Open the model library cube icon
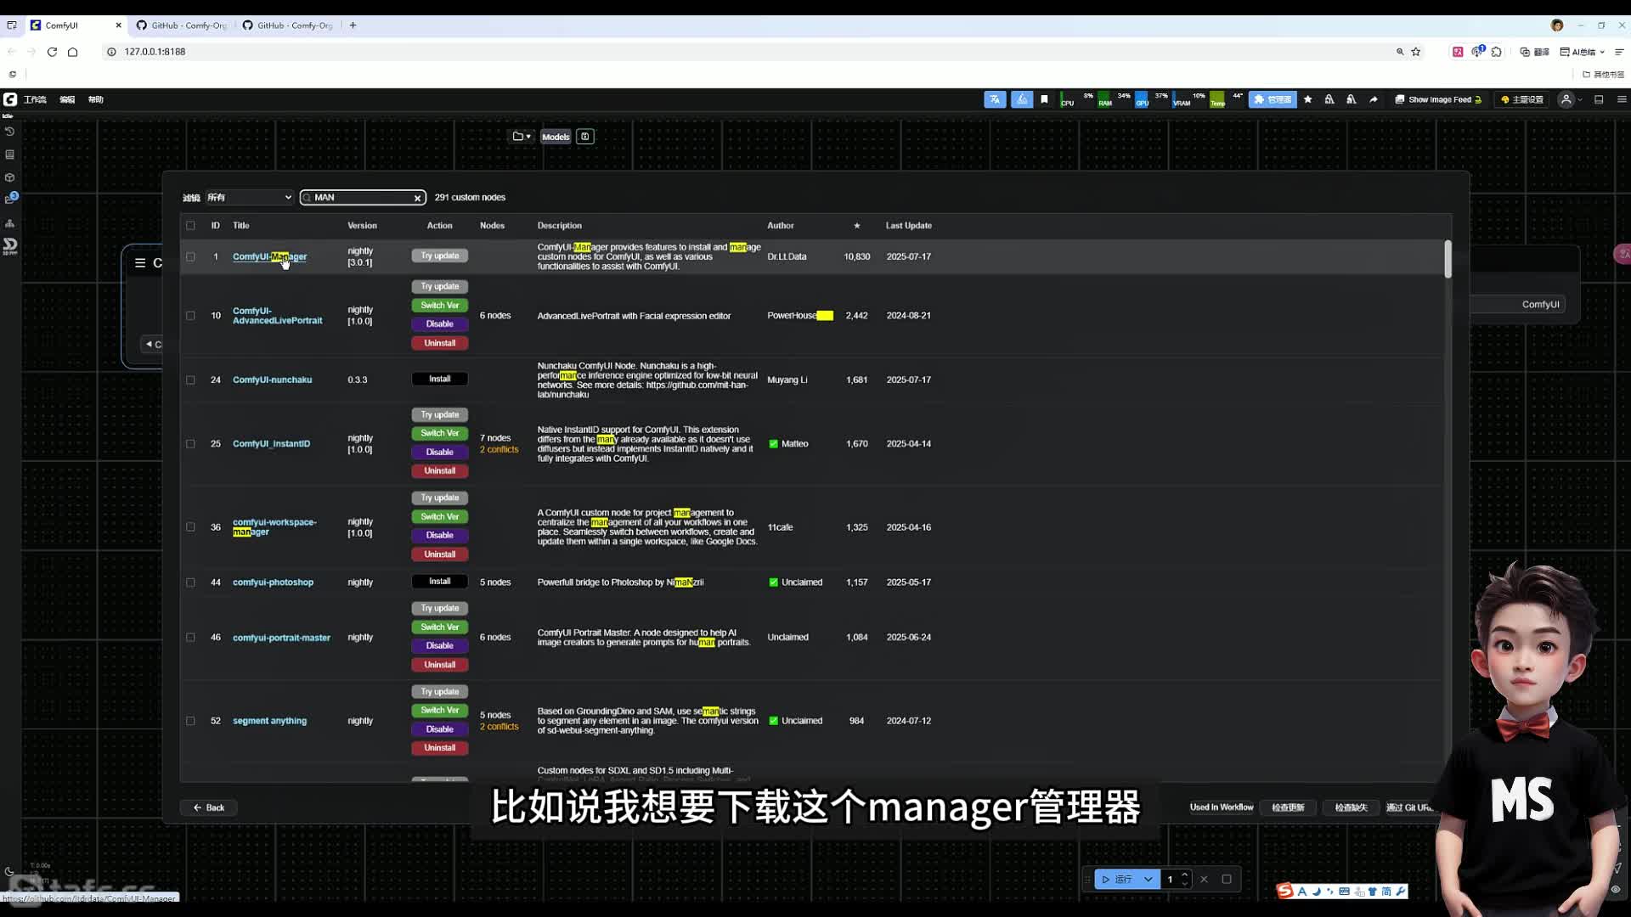The width and height of the screenshot is (1631, 917). point(10,177)
